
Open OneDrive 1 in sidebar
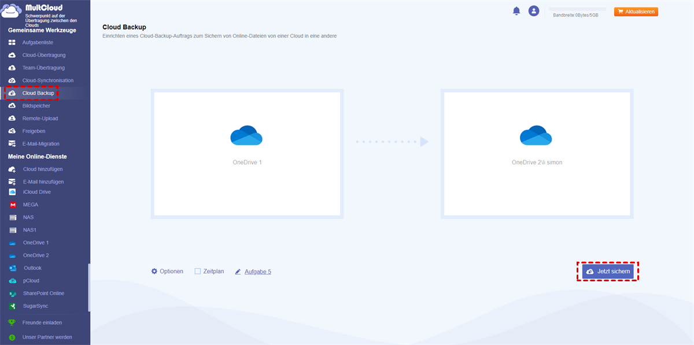coord(36,243)
